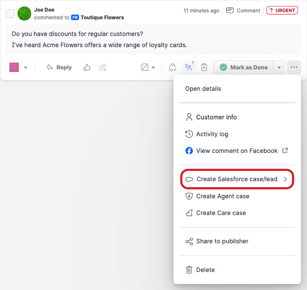
Task: Click the hide comment crossed-eye icon
Action: (102, 67)
